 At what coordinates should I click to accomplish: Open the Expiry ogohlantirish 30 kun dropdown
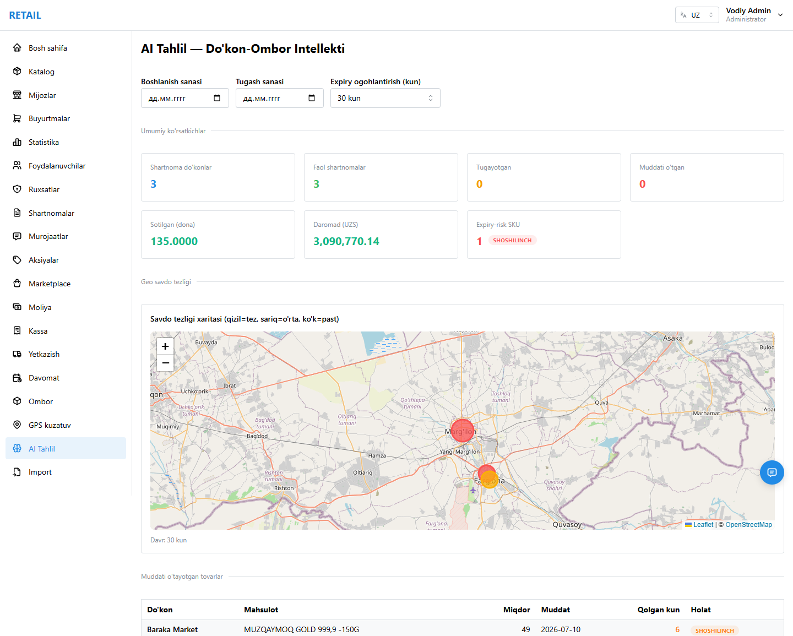[x=385, y=98]
